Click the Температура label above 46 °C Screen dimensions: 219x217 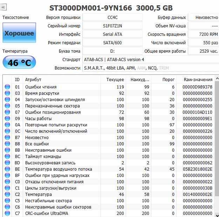[x=15, y=51]
